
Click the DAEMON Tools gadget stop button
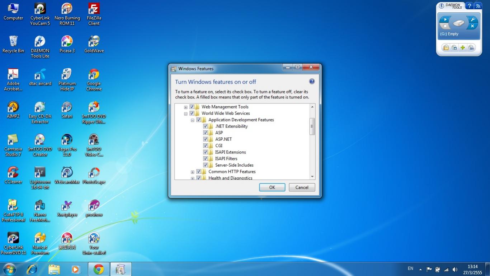445,26
